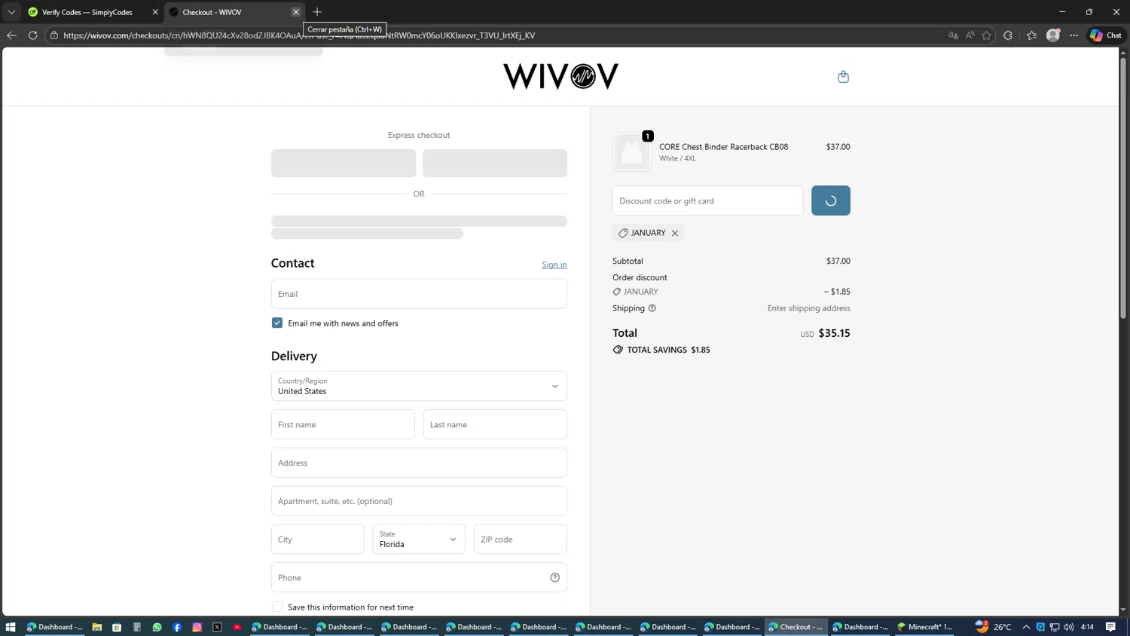
Task: Open the notifications action center
Action: tap(1110, 627)
